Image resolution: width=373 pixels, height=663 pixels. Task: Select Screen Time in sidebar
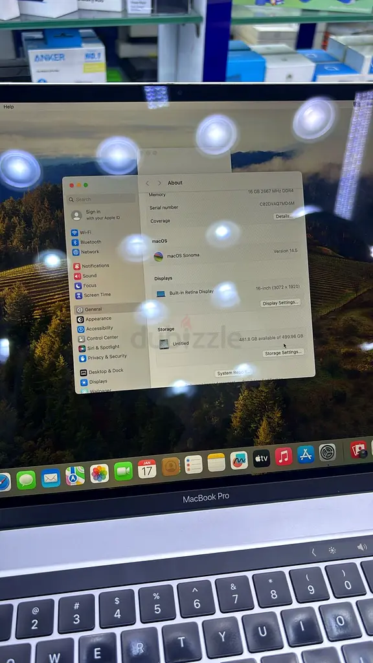[x=93, y=295]
